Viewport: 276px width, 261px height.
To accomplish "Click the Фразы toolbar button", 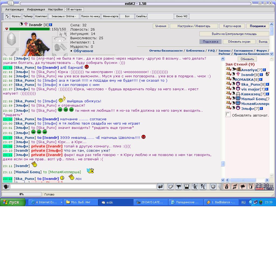I will pos(16,16).
